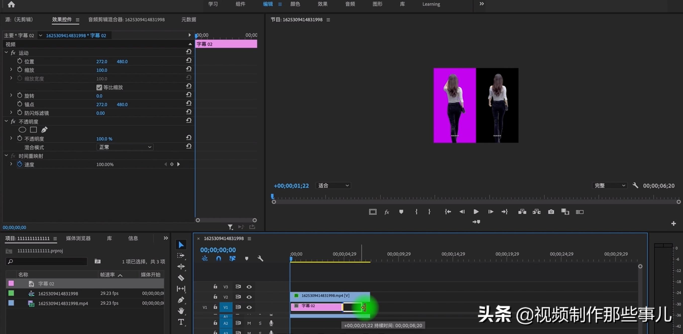Open the 混合模式 blend mode dropdown
This screenshot has height=334, width=683.
[125, 147]
